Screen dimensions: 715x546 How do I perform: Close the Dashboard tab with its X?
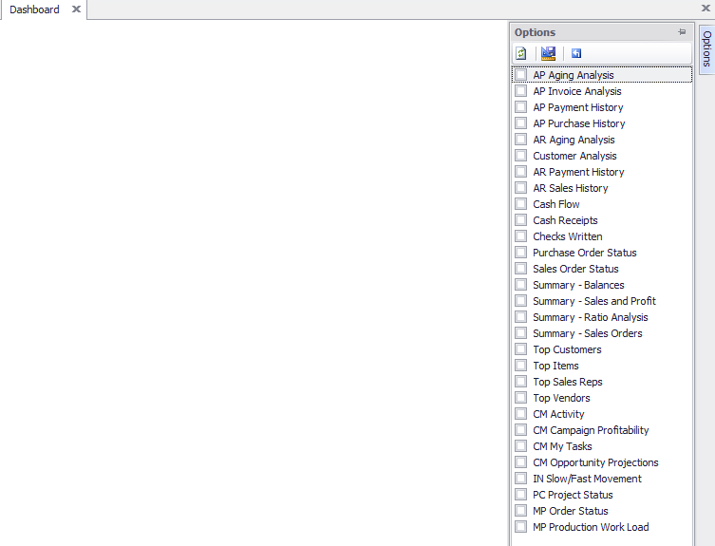click(76, 9)
